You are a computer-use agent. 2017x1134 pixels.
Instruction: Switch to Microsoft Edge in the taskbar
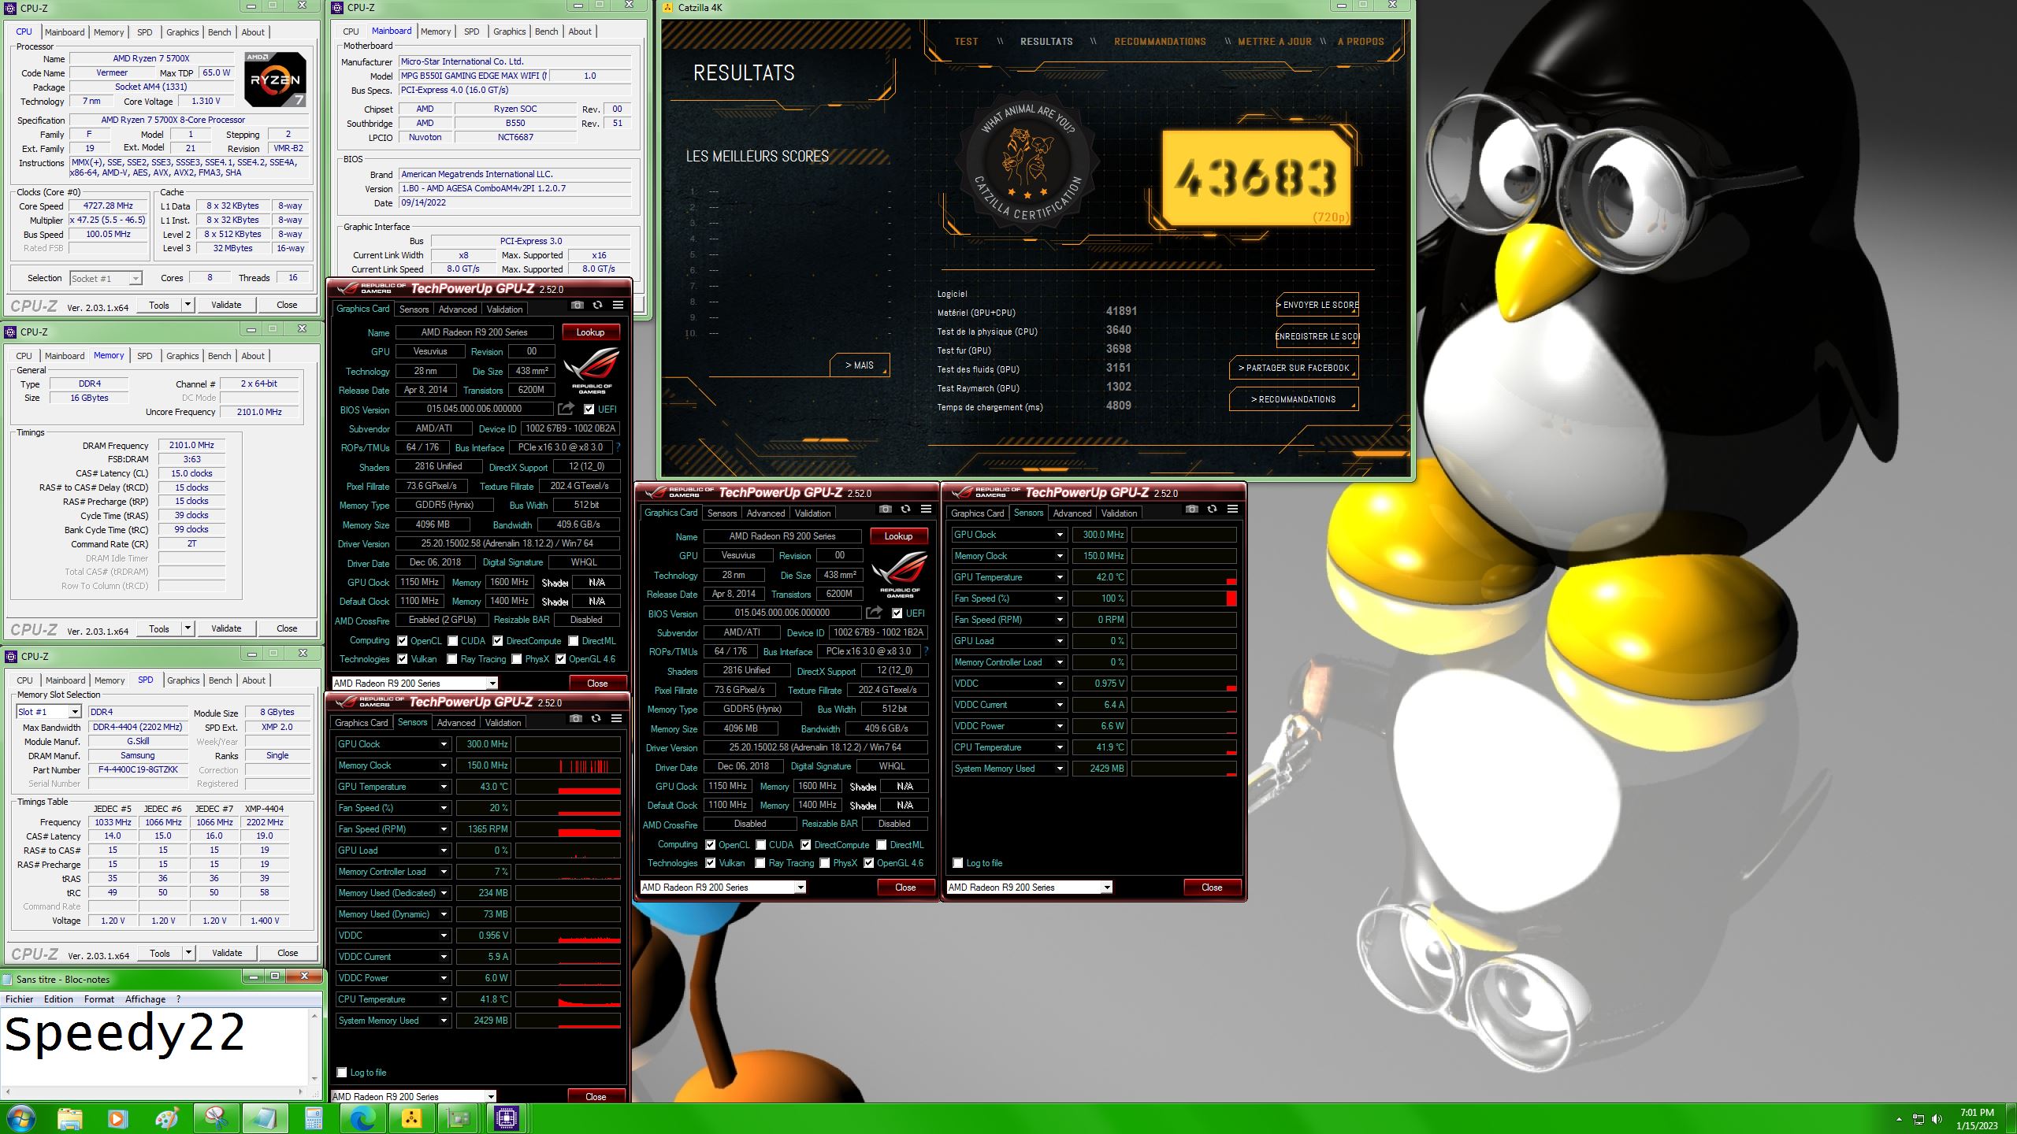[x=362, y=1118]
